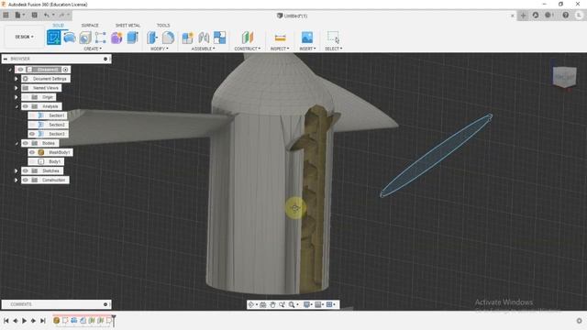Open Display Settings in navigation bar

306,305
